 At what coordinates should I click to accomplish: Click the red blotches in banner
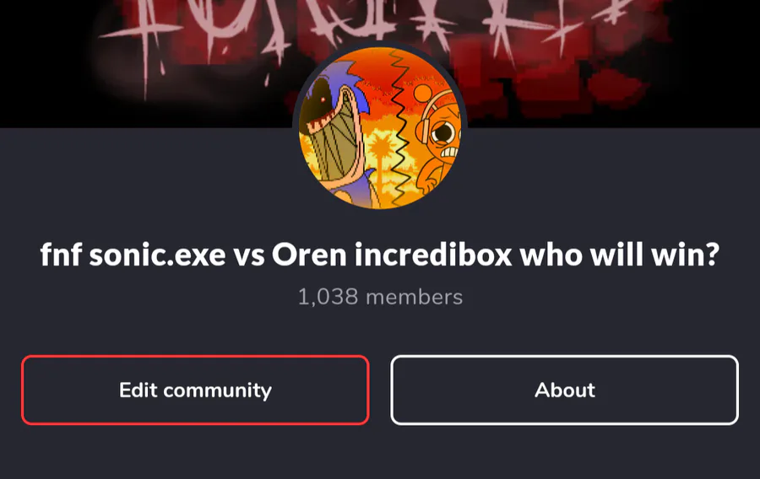pyautogui.click(x=557, y=73)
